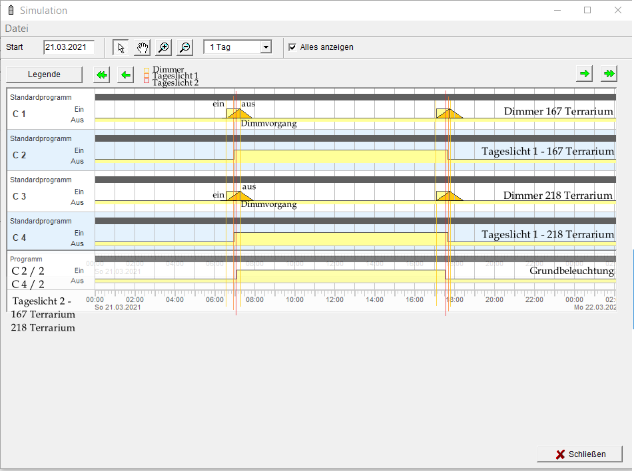The width and height of the screenshot is (634, 471).
Task: Select the C 2 channel label
Action: coord(19,155)
